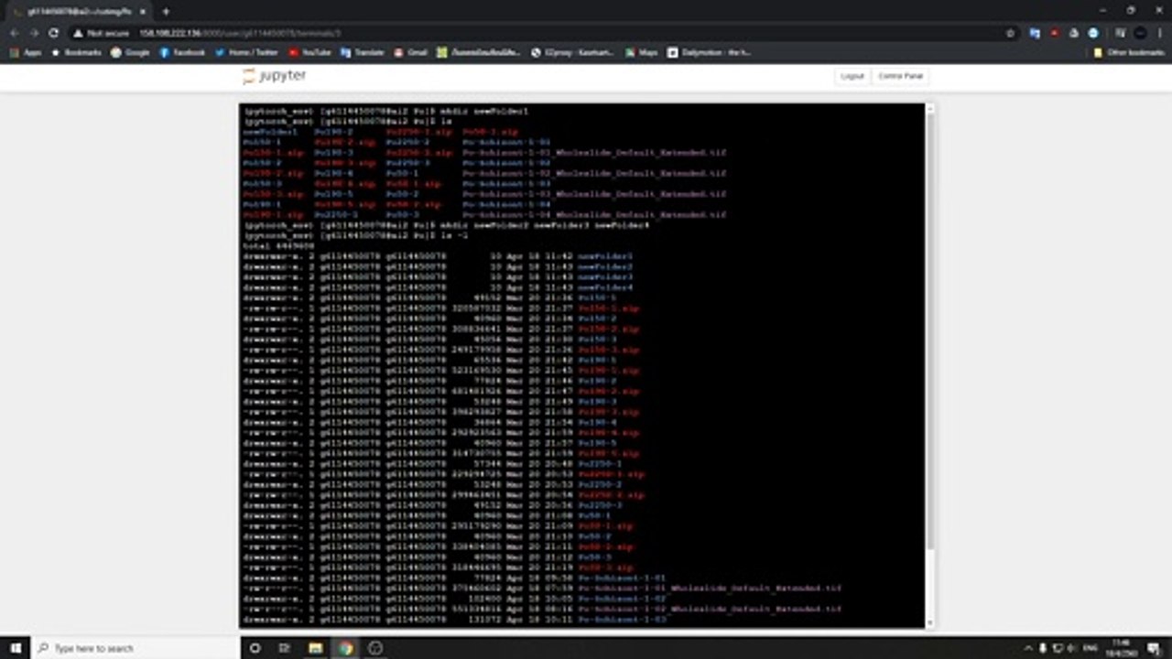Open a new browser tab
This screenshot has width=1172, height=659.
[x=166, y=11]
